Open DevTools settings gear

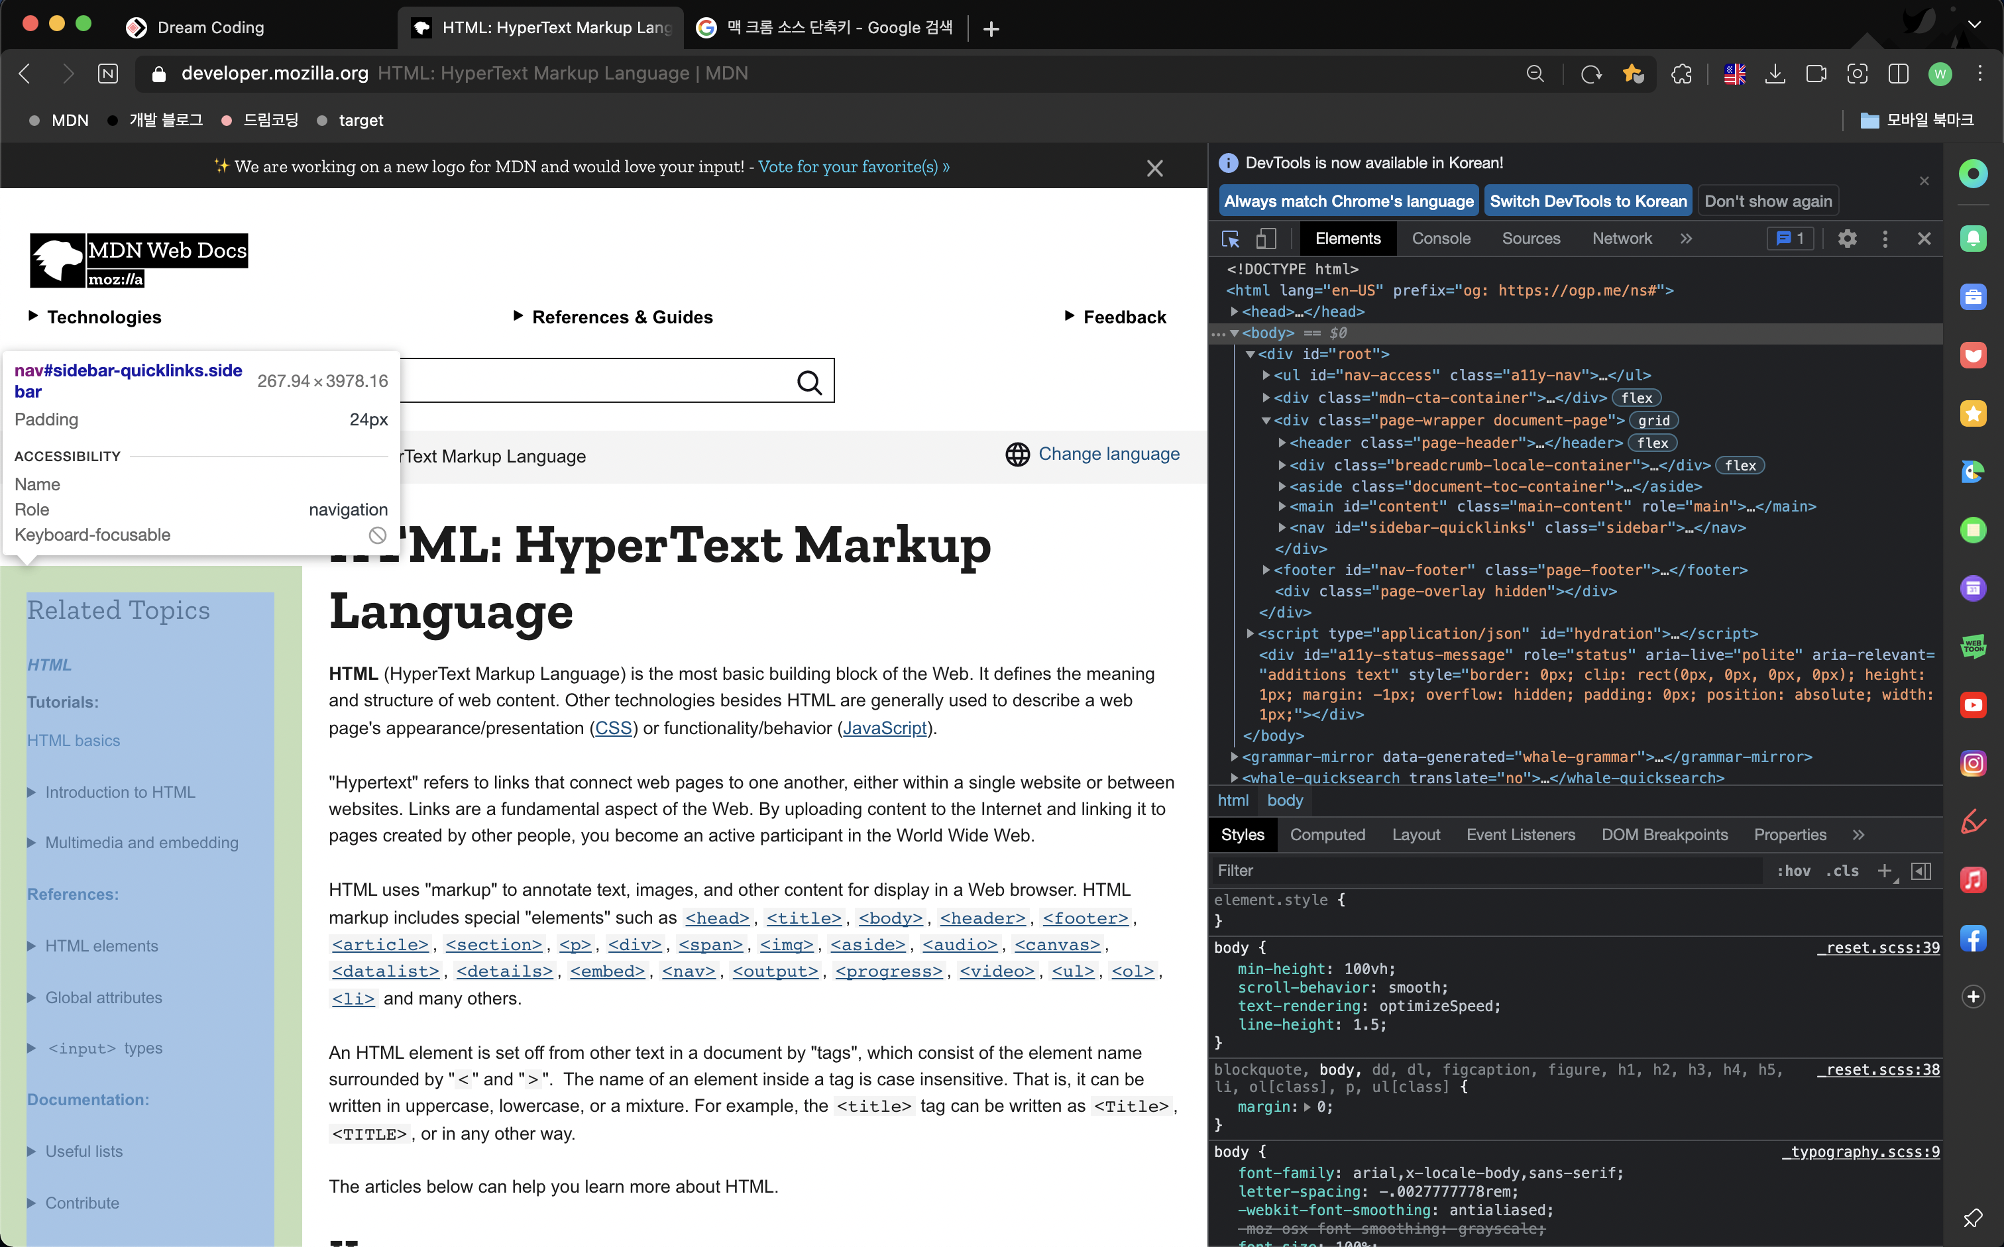pyautogui.click(x=1846, y=239)
